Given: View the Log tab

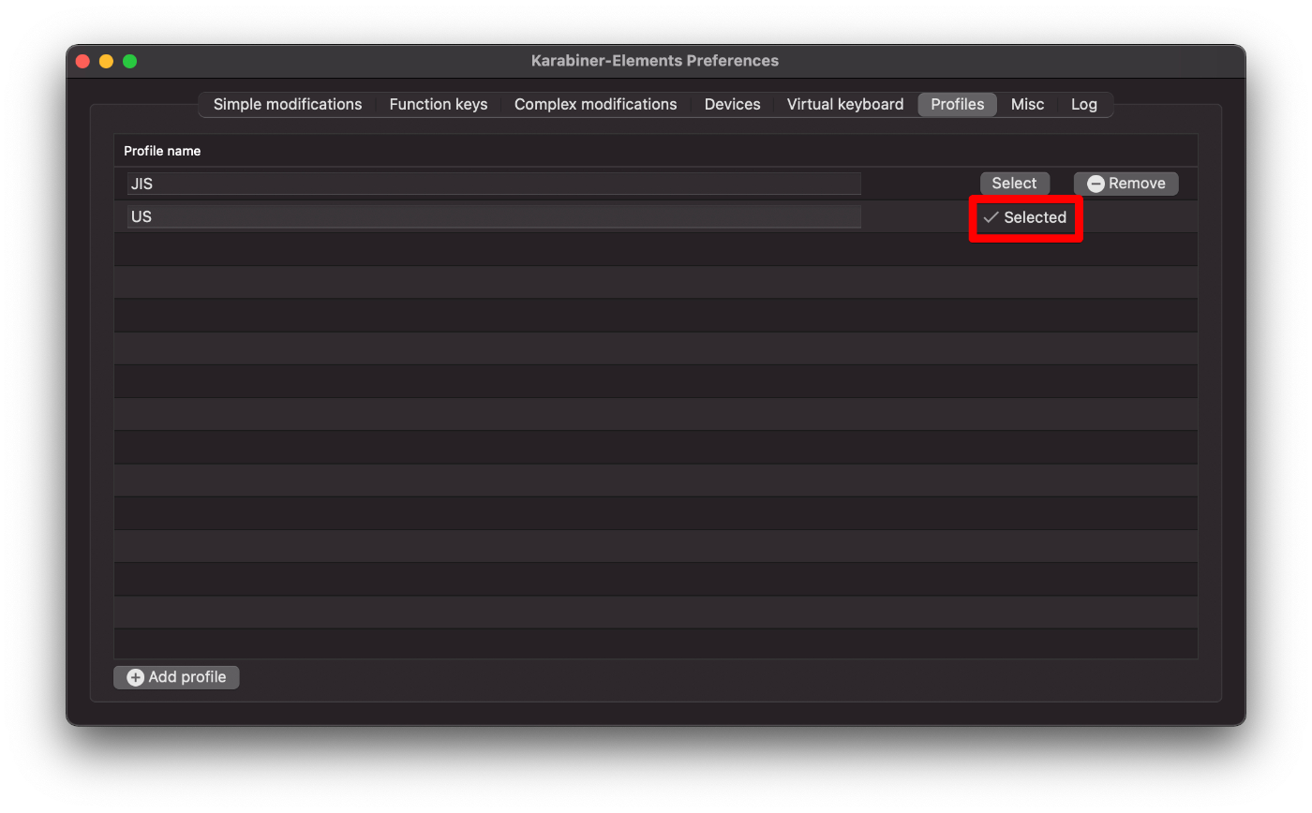Looking at the screenshot, I should (1084, 104).
